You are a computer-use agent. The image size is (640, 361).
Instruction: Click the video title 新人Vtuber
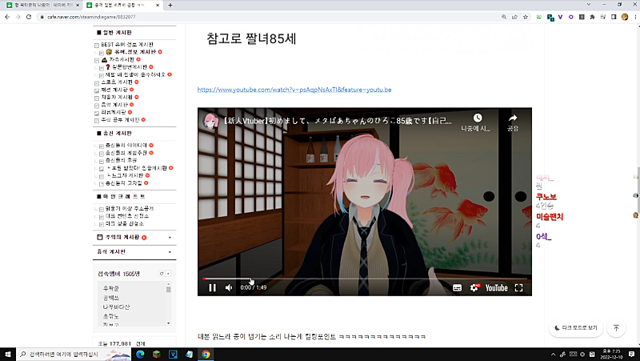point(337,121)
